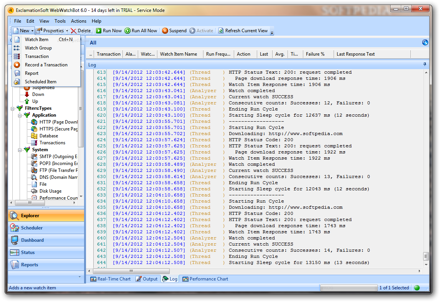Sort by Run Frequency column
This screenshot has height=302, width=440.
[218, 54]
